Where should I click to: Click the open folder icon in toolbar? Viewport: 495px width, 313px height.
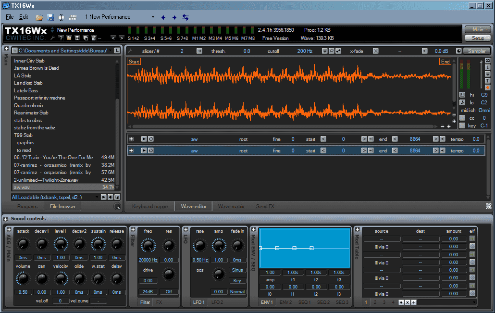[x=39, y=17]
